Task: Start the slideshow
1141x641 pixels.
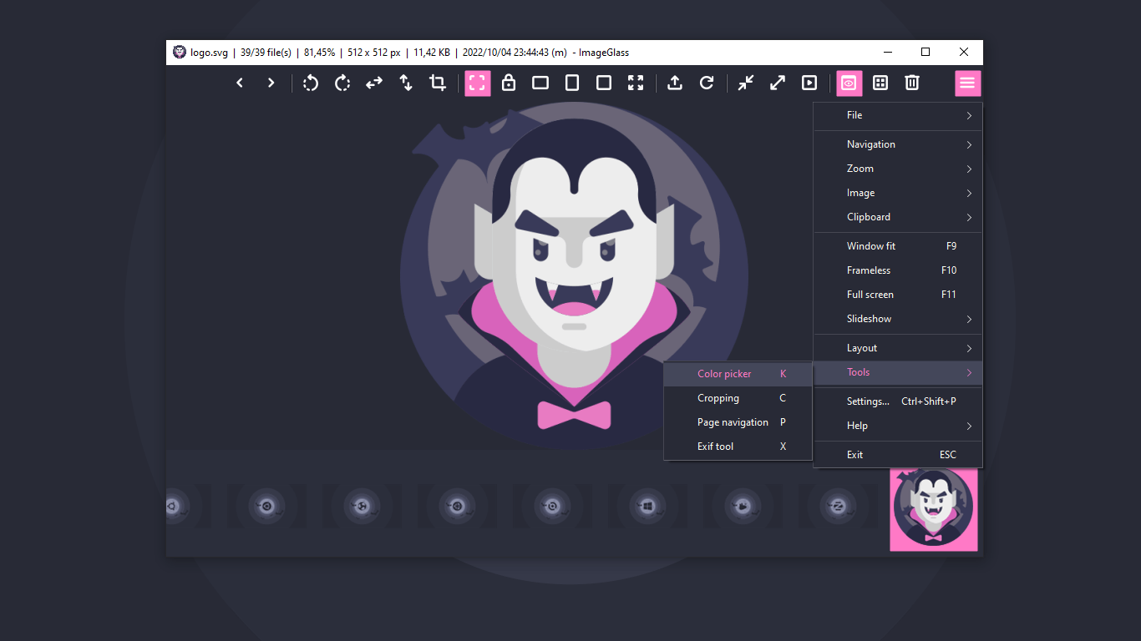Action: click(809, 83)
